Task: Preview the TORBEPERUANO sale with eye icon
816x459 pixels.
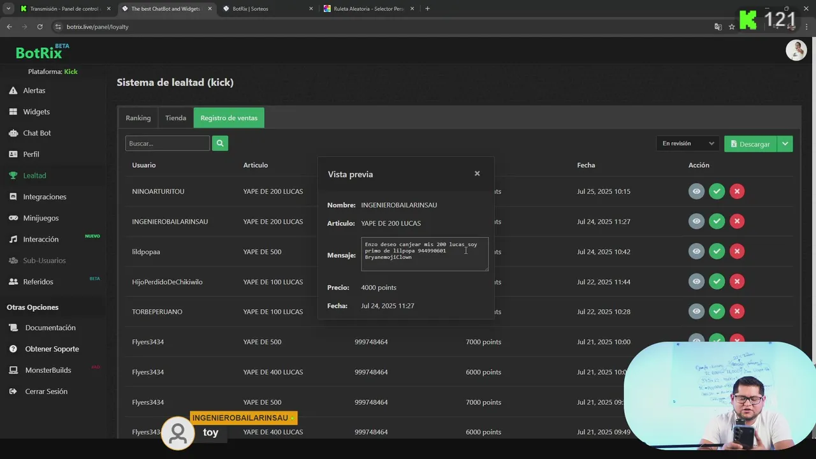Action: coord(696,311)
